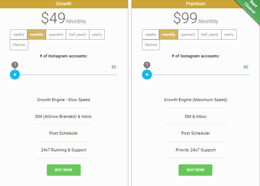Image resolution: width=260 pixels, height=186 pixels.
Task: Select weekly billing for Growth plan
Action: [x=19, y=35]
